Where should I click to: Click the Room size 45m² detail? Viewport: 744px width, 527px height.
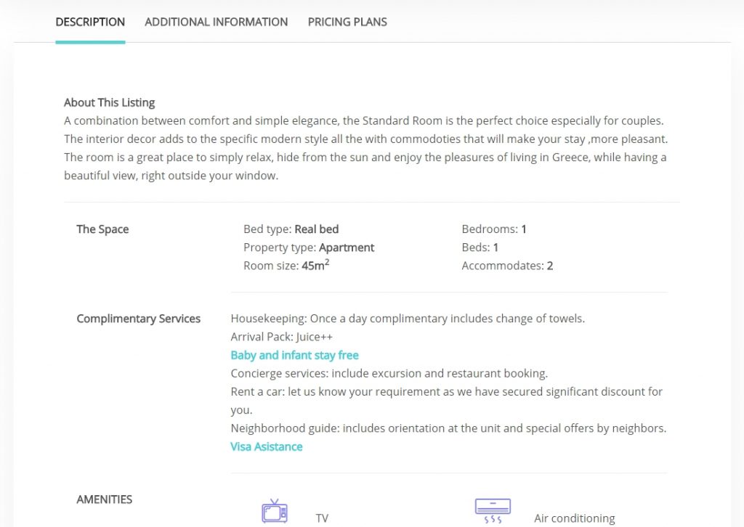point(286,265)
